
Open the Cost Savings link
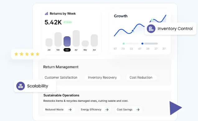[x=129, y=110]
